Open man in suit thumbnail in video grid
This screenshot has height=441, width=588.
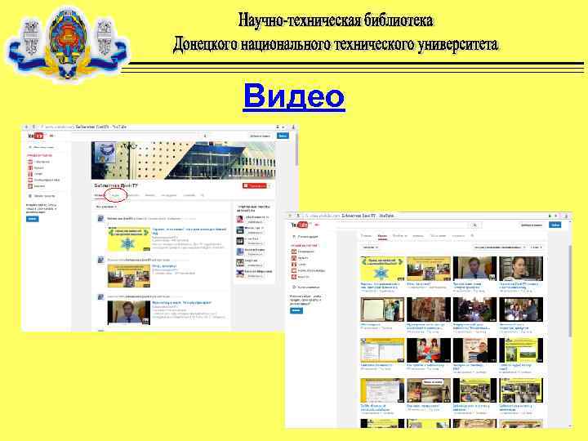tap(474, 269)
